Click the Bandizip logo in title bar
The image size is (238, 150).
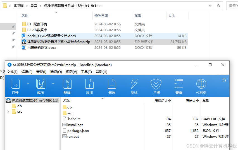[9, 65]
